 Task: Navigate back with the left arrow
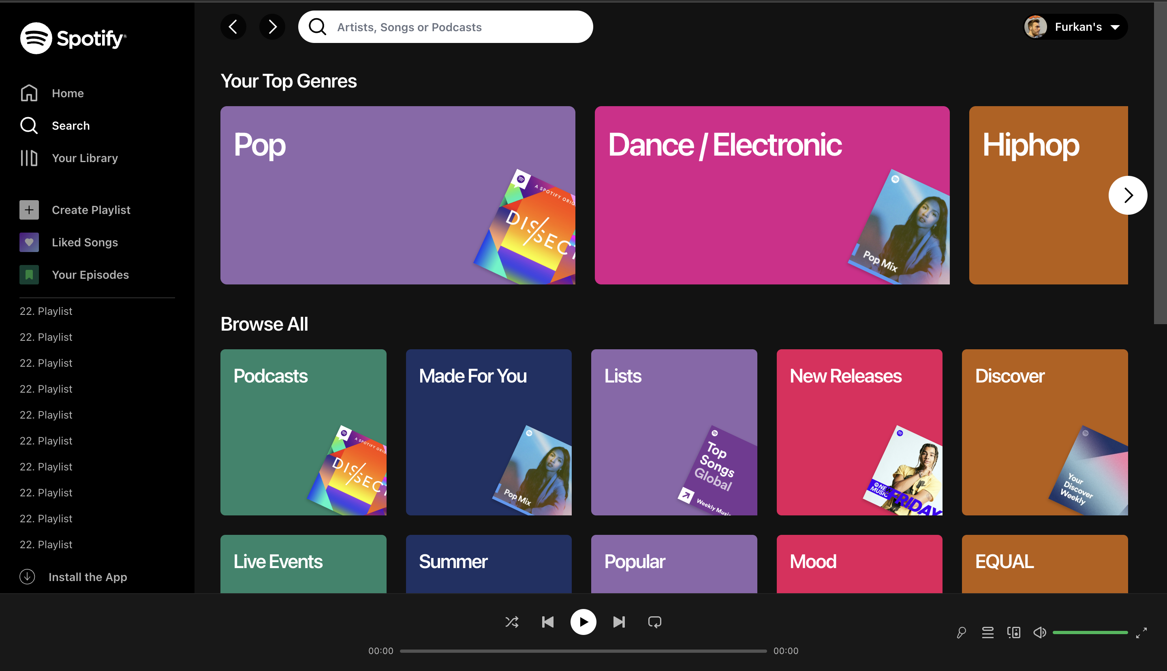(x=233, y=27)
